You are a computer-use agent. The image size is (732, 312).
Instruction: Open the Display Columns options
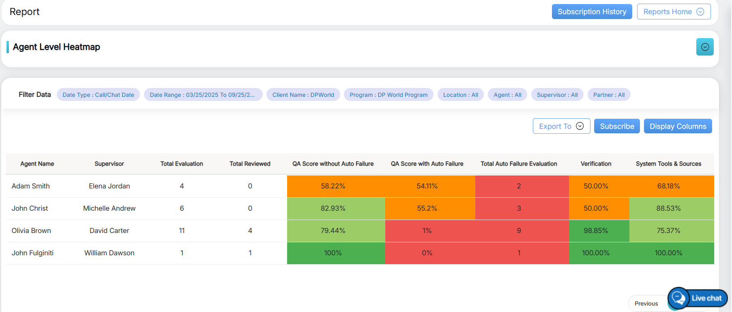[x=677, y=126]
